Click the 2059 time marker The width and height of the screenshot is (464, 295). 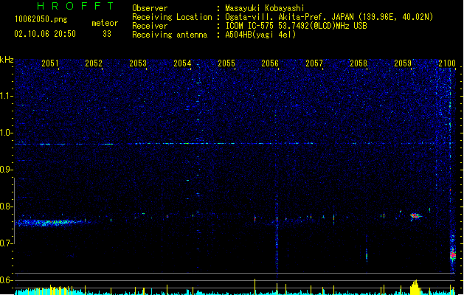point(403,63)
